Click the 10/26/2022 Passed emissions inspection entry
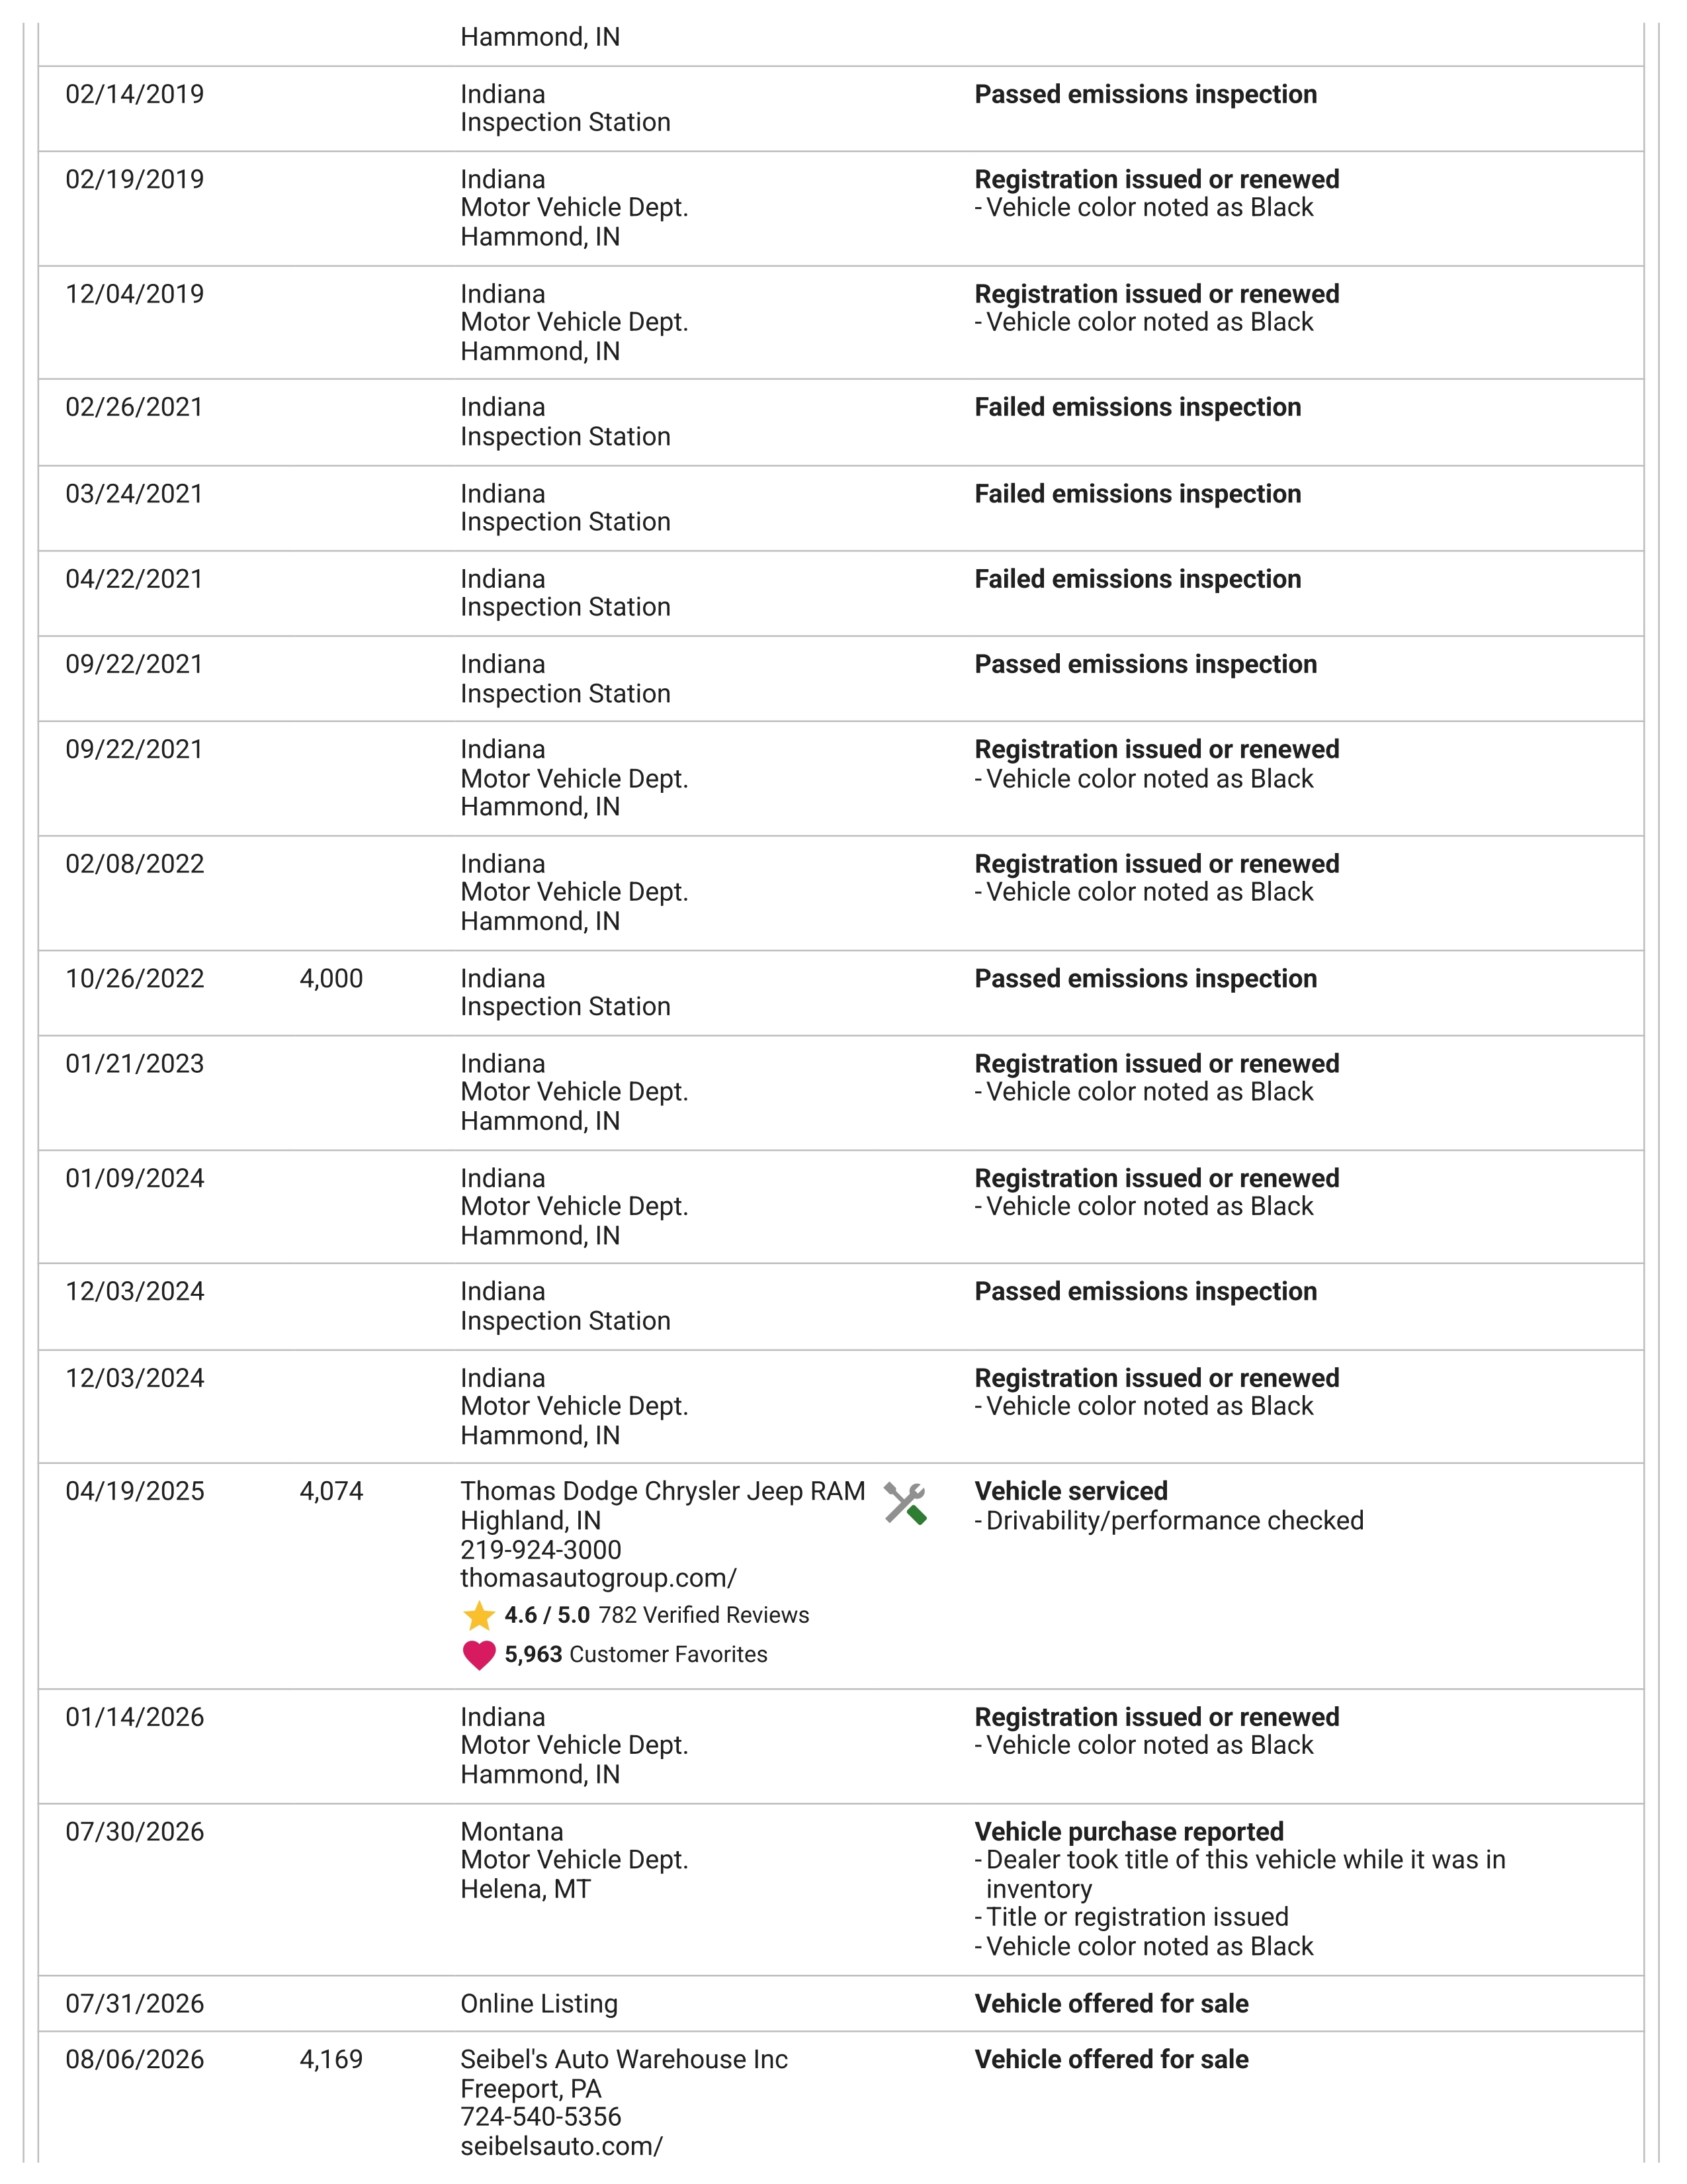This screenshot has width=1687, height=2184. pos(840,993)
